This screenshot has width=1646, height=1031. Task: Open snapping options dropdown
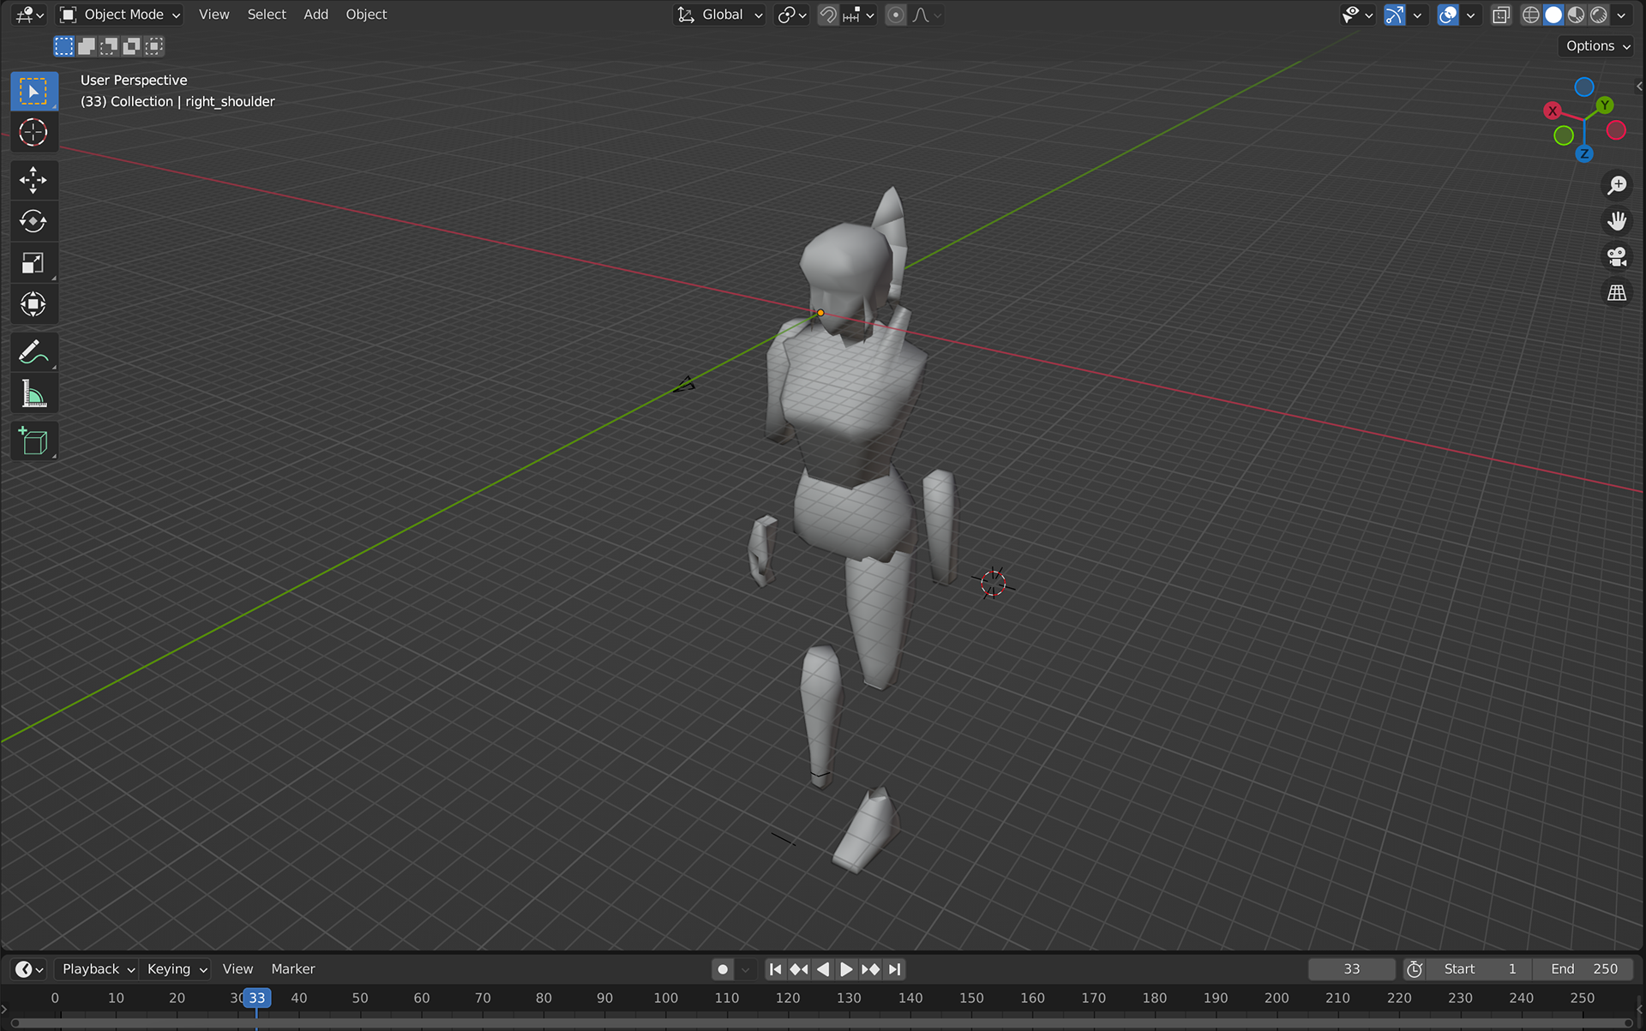859,15
